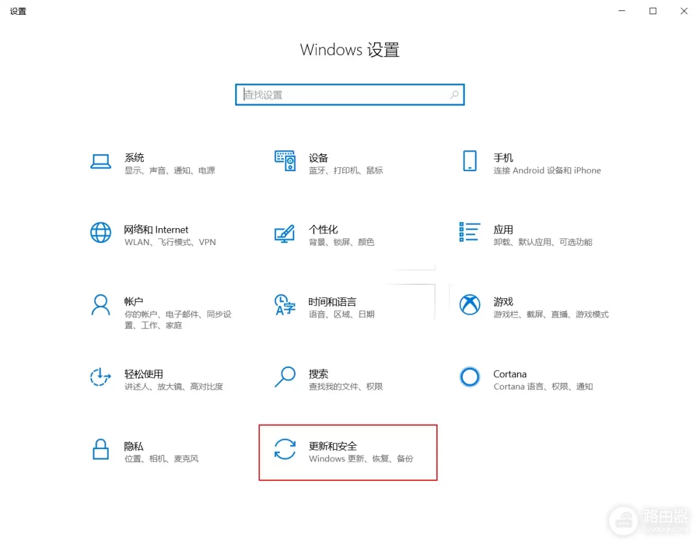Open the 帐户 settings title
The width and height of the screenshot is (700, 547).
[134, 301]
